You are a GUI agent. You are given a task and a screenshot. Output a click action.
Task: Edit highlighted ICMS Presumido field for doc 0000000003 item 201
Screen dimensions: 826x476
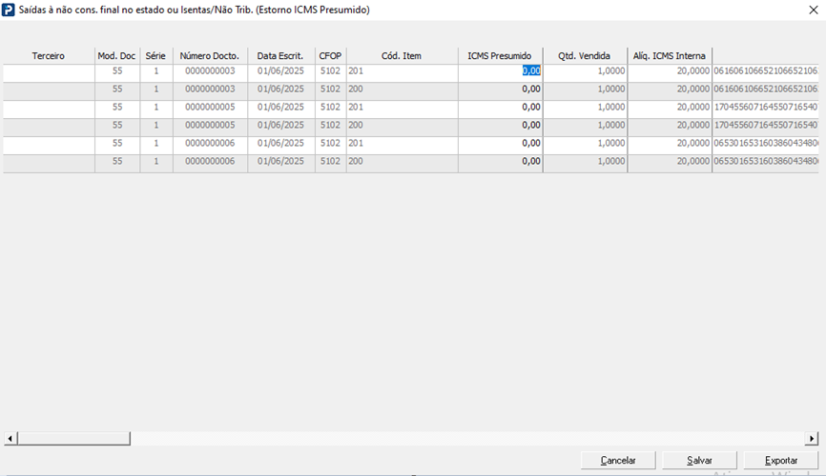pyautogui.click(x=501, y=71)
